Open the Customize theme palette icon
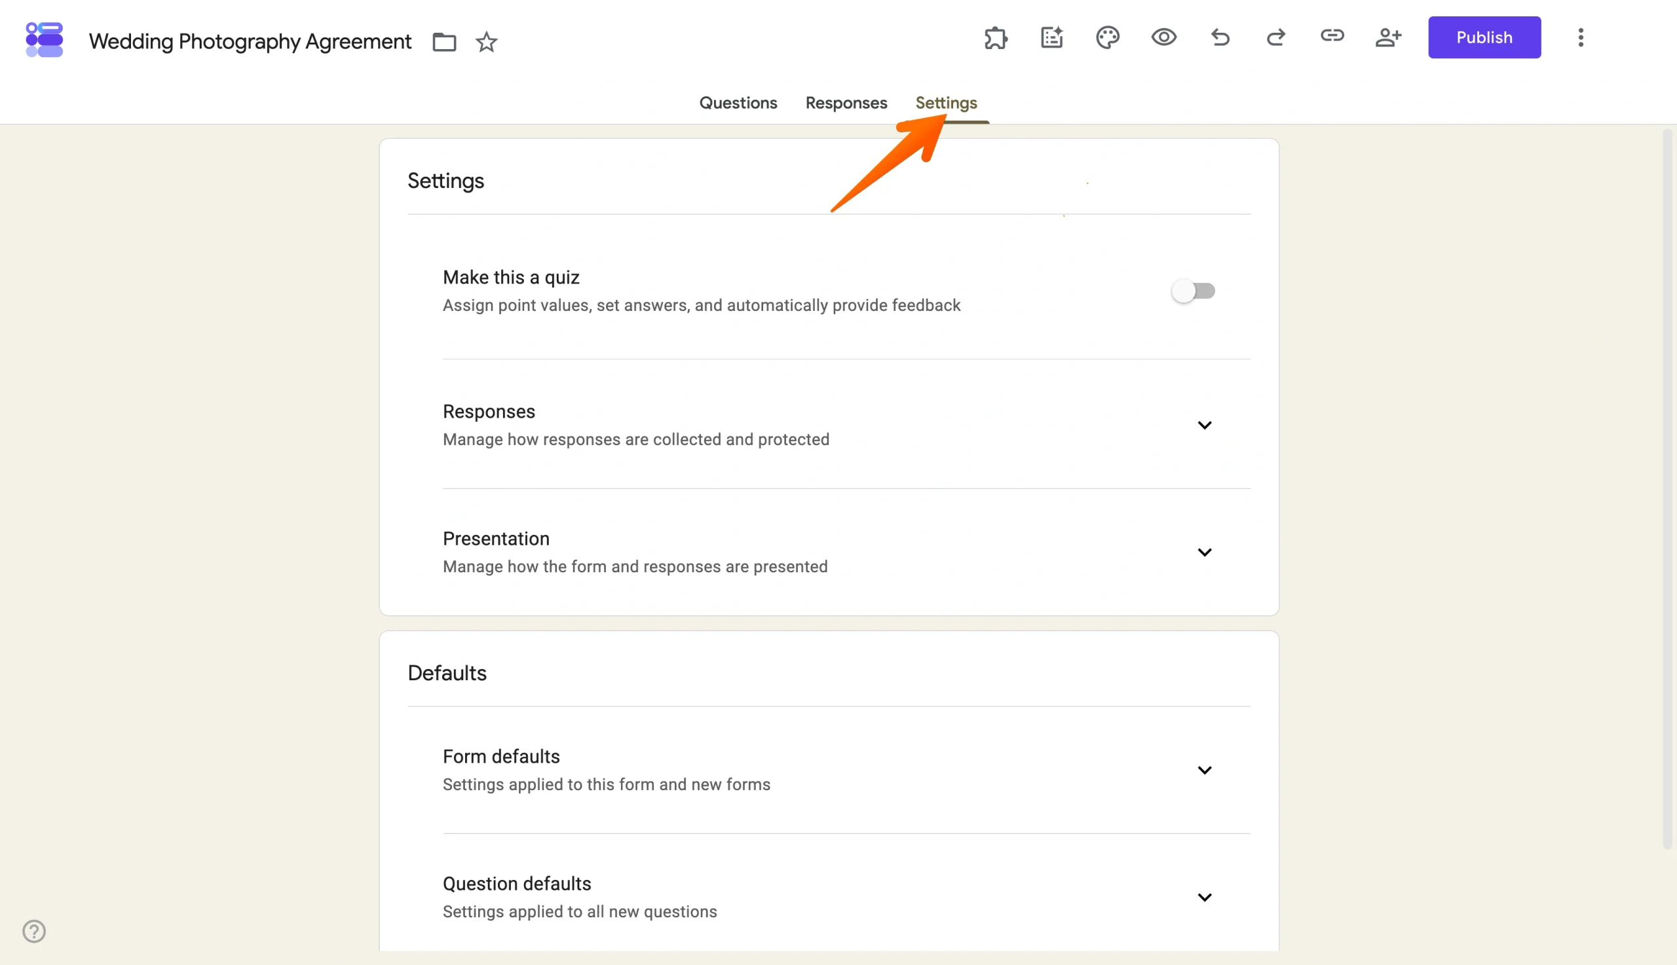 click(x=1107, y=38)
